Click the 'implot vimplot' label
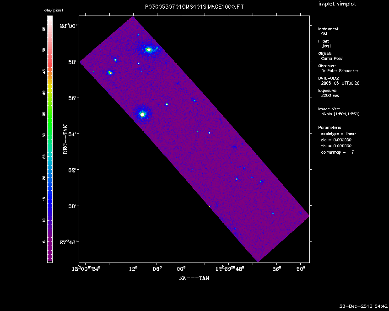Viewport: 389px width, 311px height. 337,4
